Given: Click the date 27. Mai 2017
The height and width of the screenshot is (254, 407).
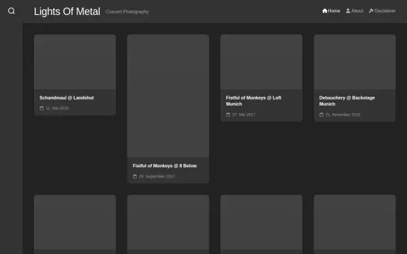Looking at the screenshot, I should coord(244,114).
